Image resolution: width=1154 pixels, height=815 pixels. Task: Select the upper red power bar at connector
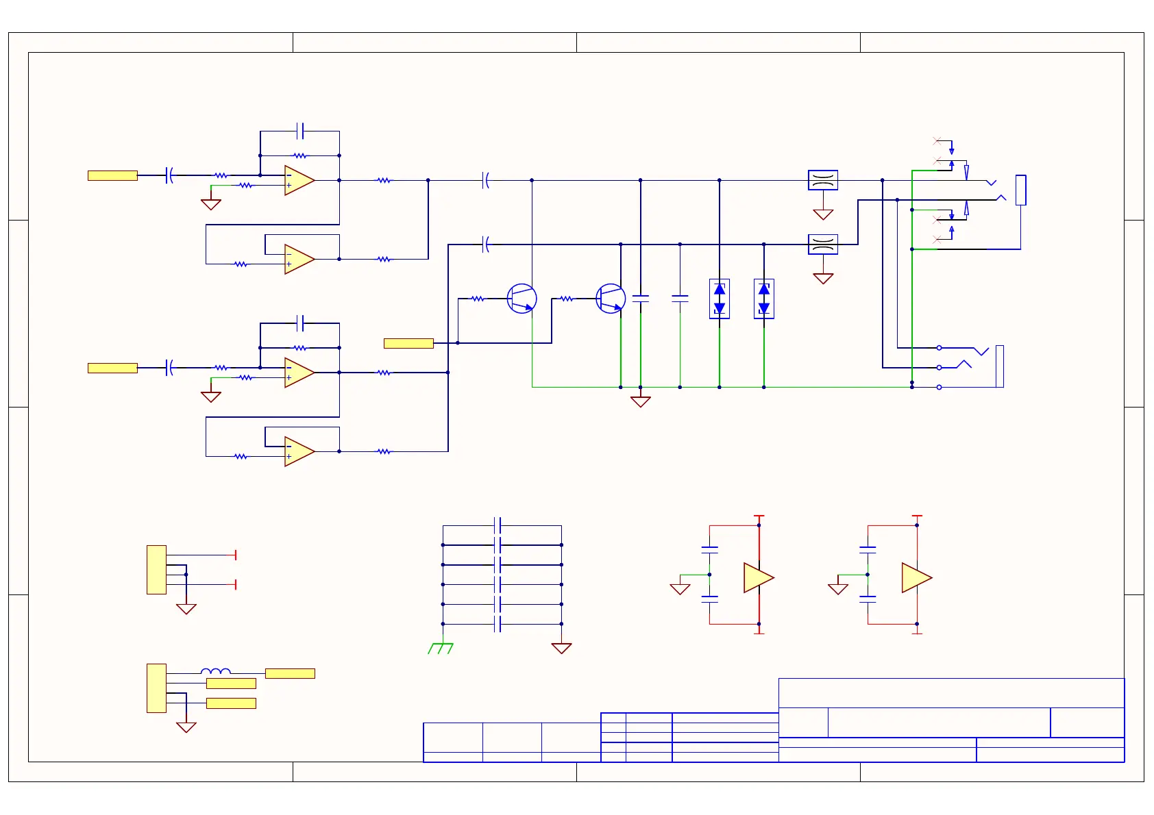click(x=236, y=555)
